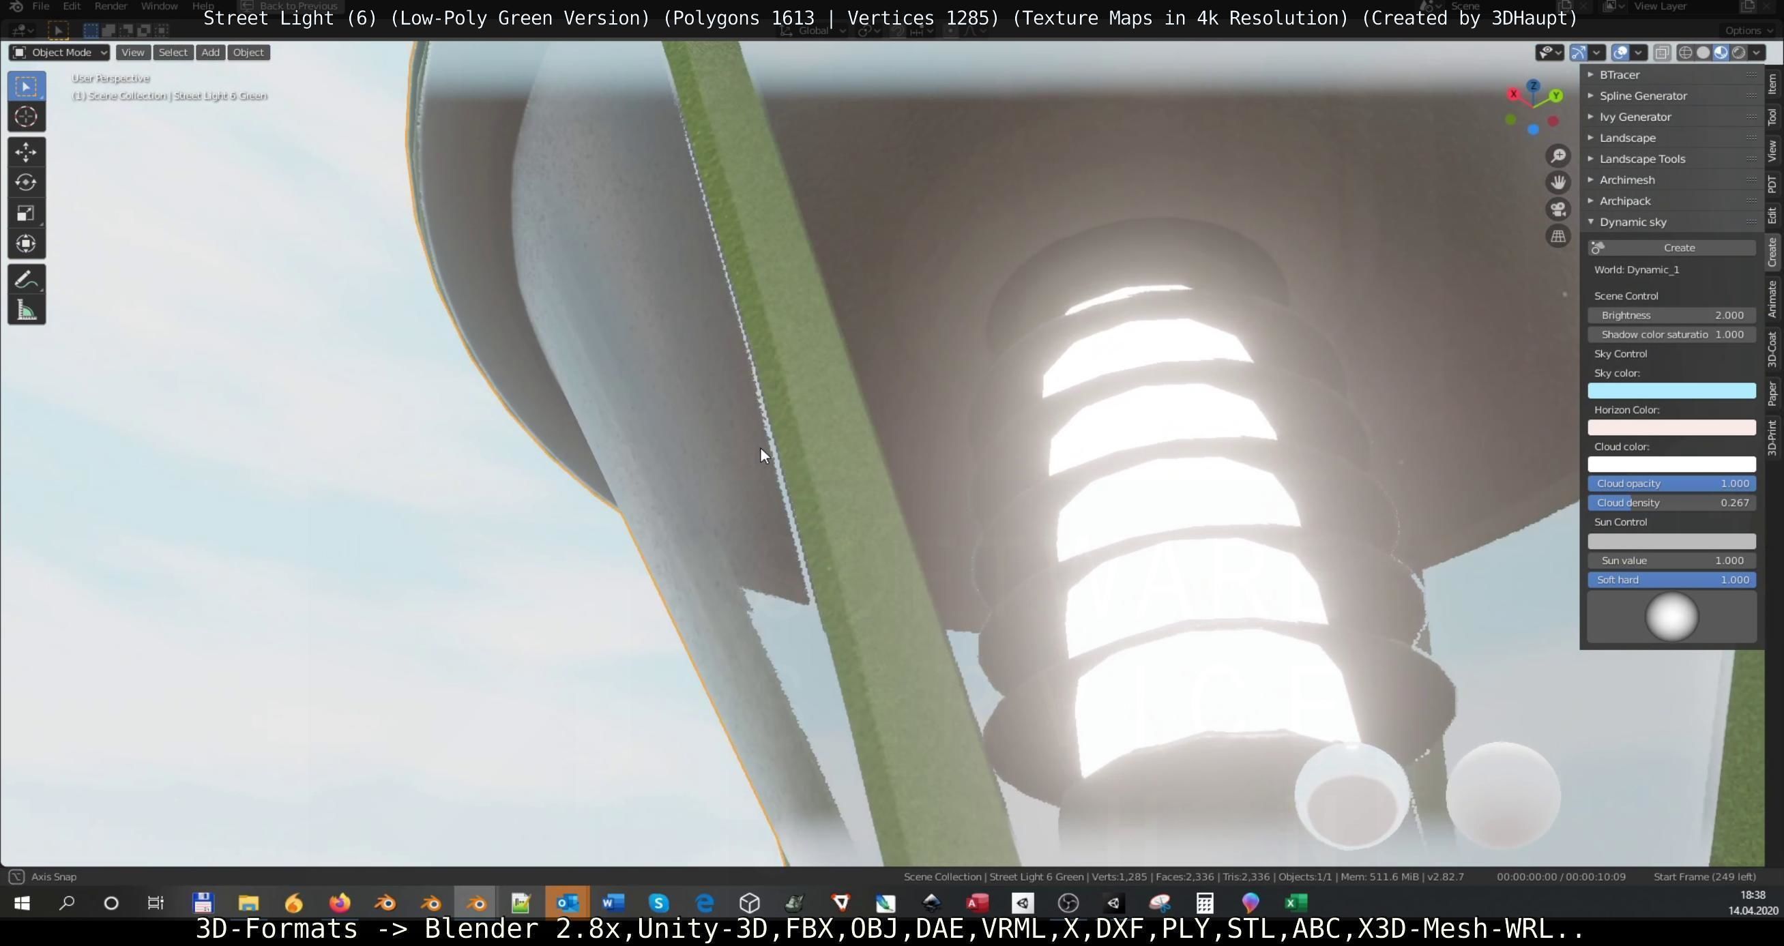Toggle viewport gizmos display
The height and width of the screenshot is (946, 1784).
click(1579, 53)
